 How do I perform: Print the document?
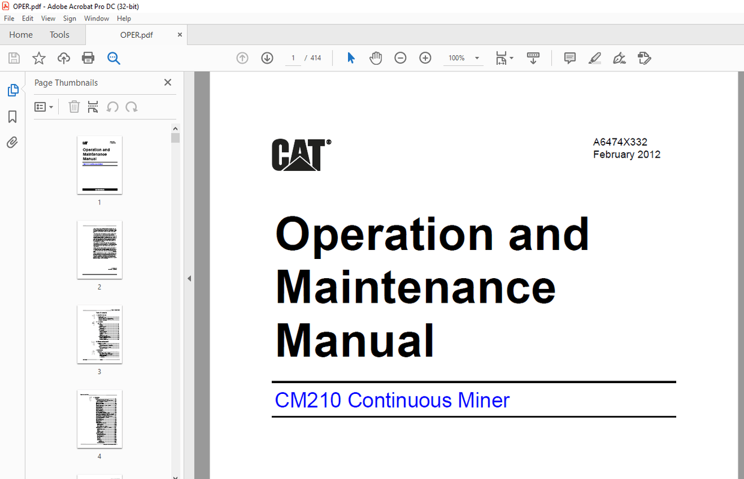(88, 58)
